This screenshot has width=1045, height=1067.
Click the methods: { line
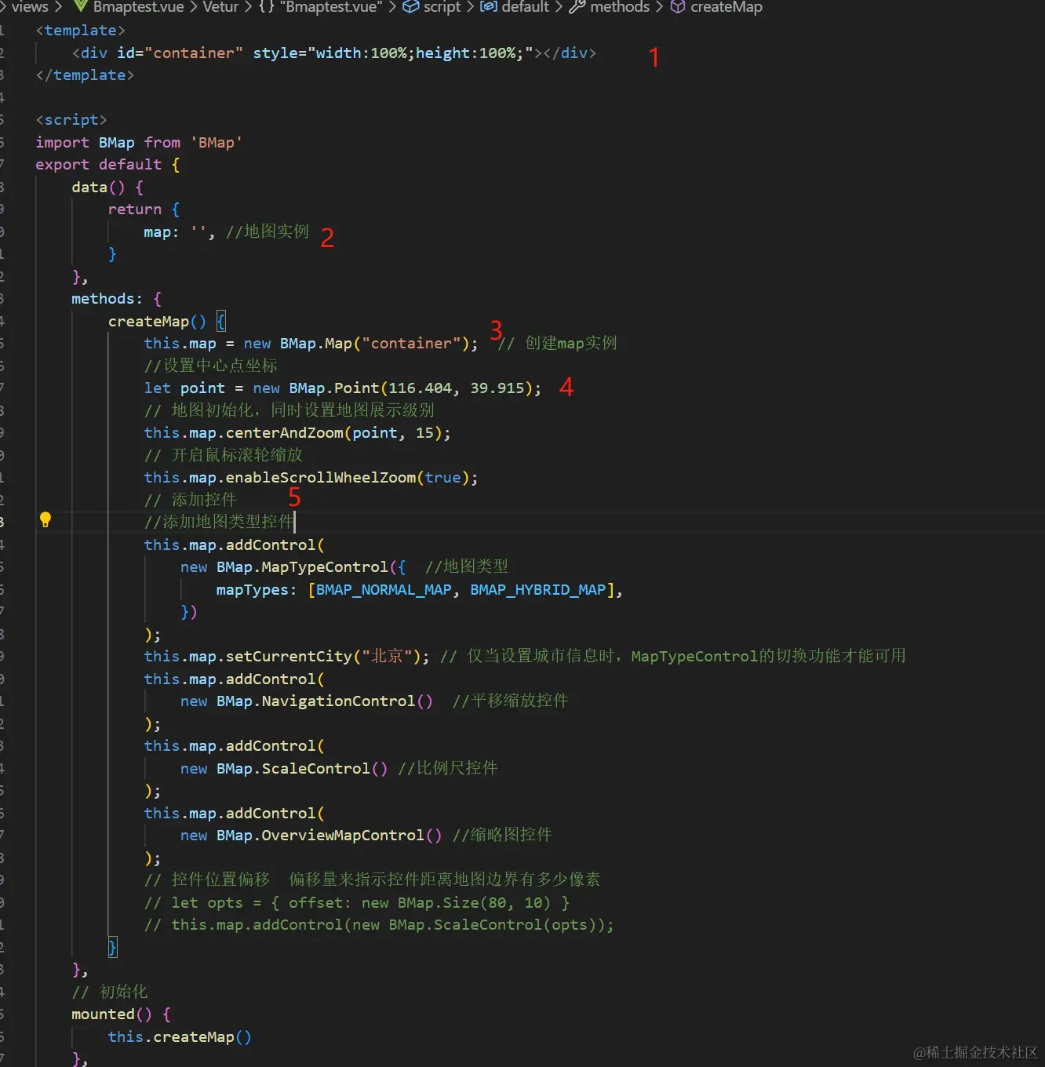116,299
